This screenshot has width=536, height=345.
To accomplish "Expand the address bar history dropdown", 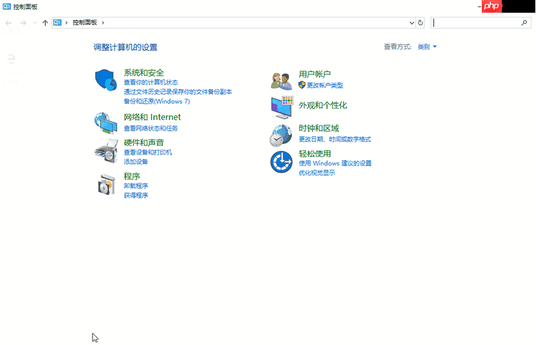I will click(x=411, y=23).
